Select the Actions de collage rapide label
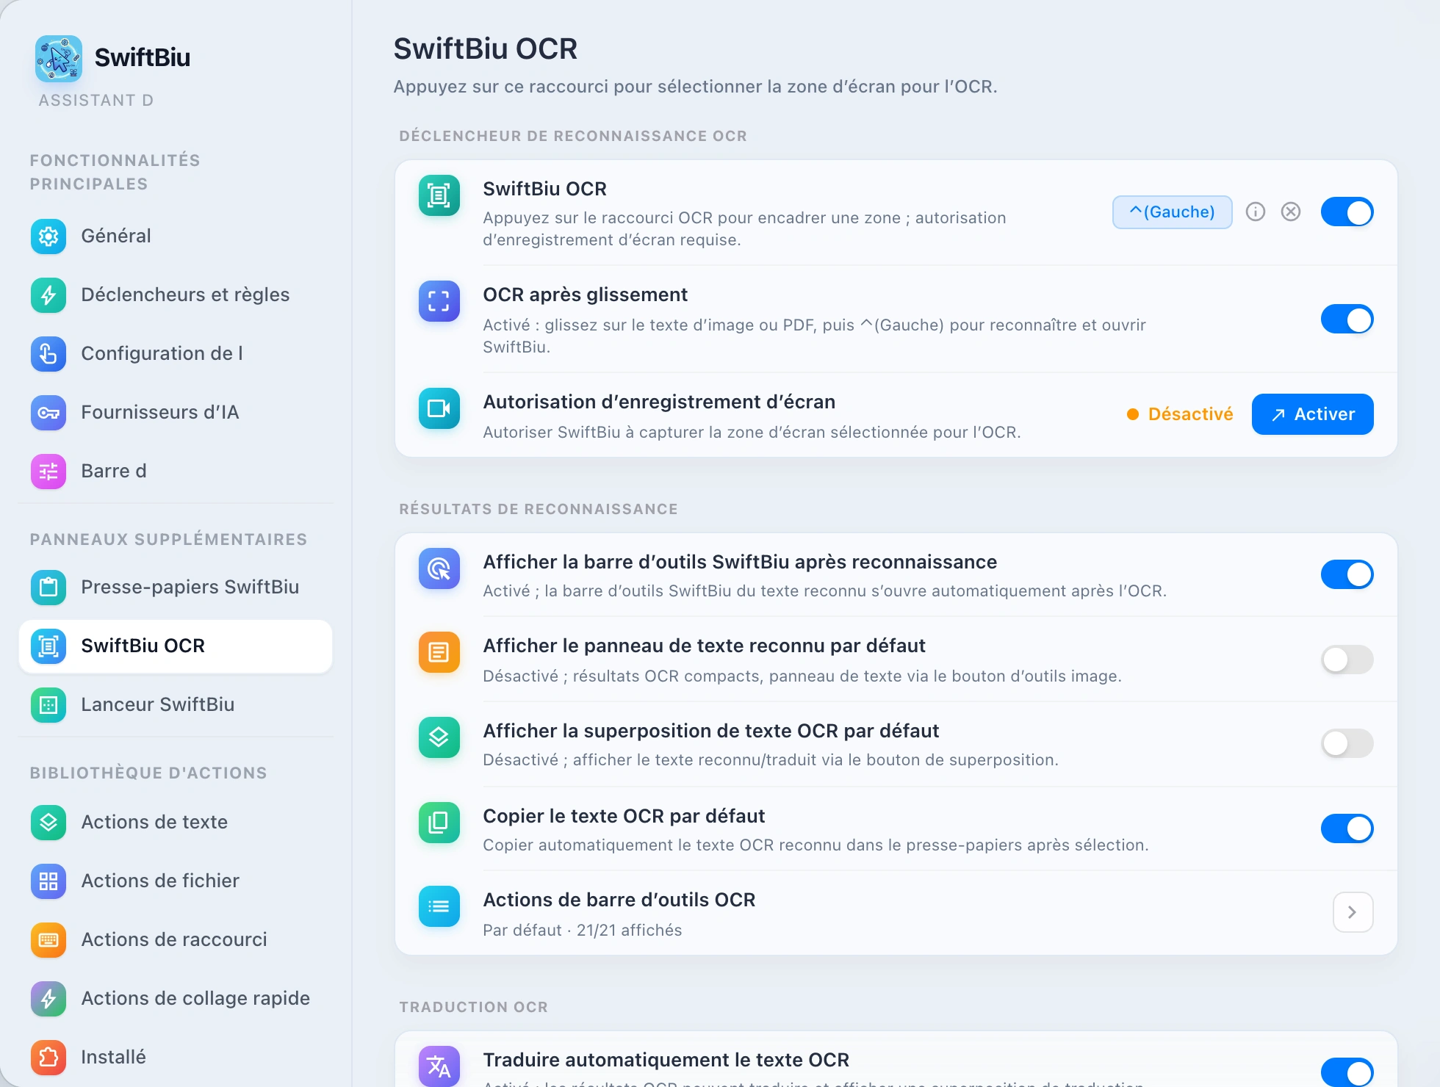 (195, 998)
